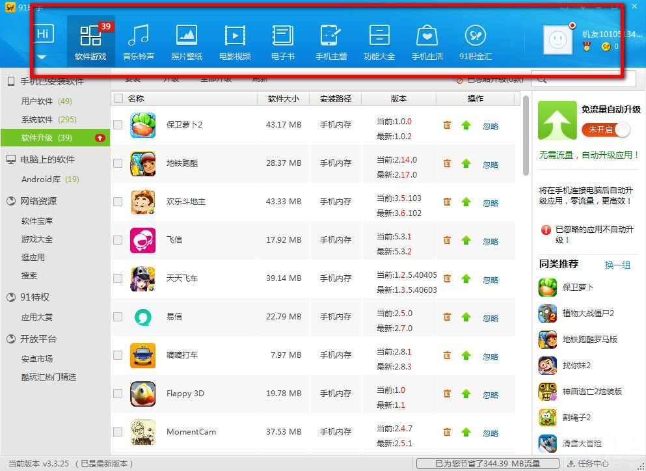646x471 pixels.
Task: Open 软件宝库 in the sidebar
Action: 37,221
